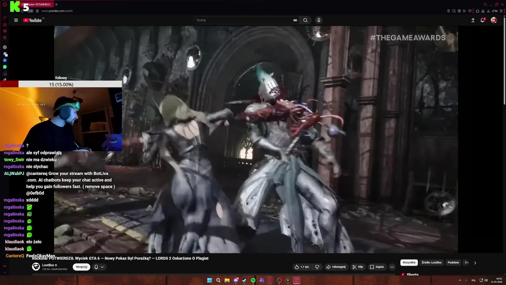Select the Podobne filter chip
Image resolution: width=506 pixels, height=285 pixels.
(453, 262)
